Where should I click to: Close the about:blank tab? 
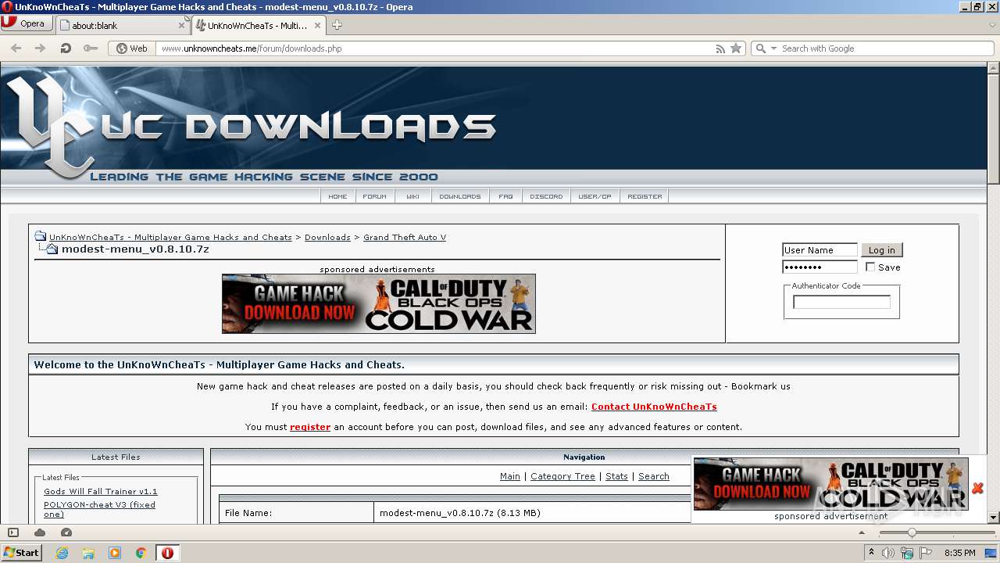point(181,25)
